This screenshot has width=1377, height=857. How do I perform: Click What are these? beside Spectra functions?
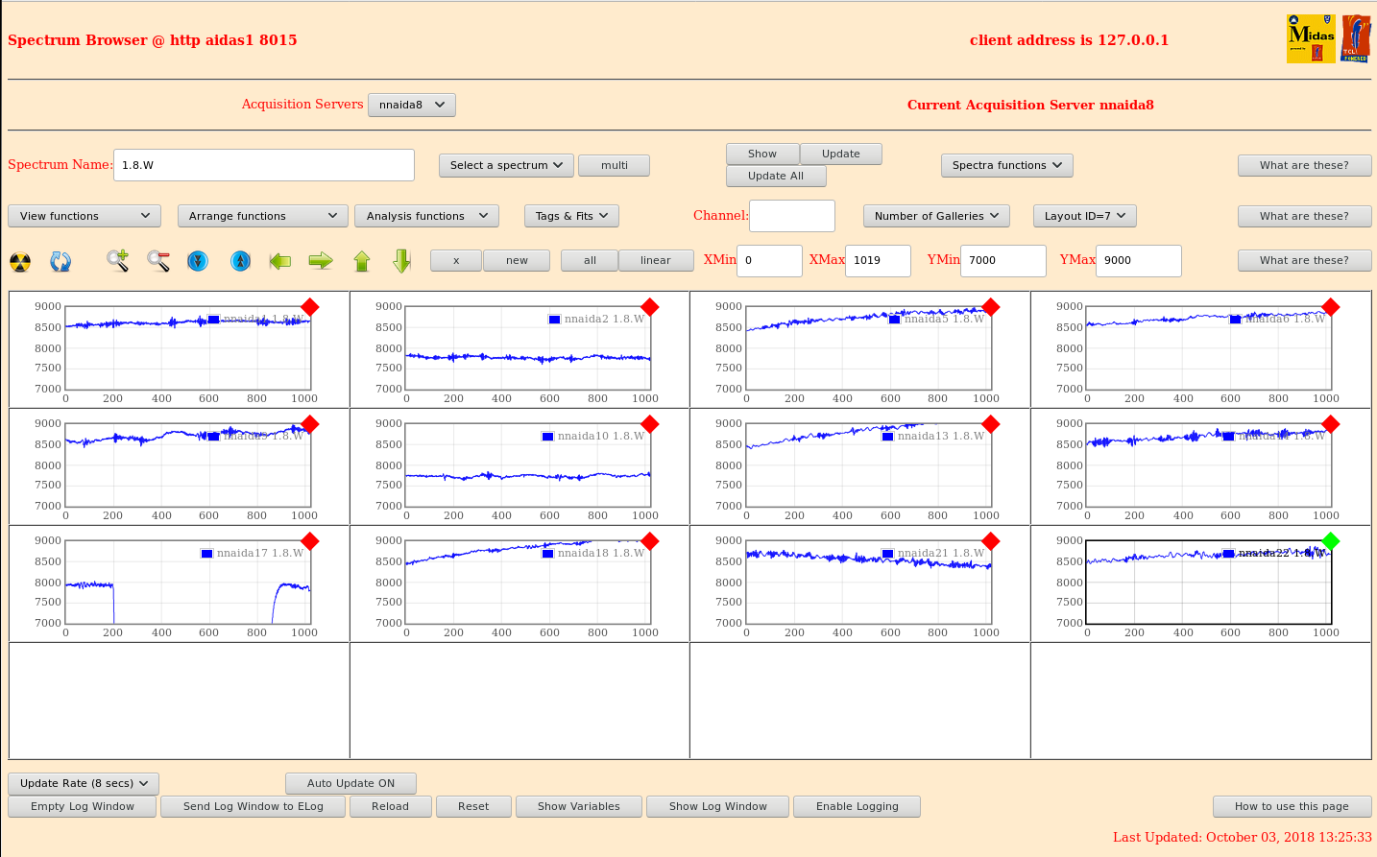1304,165
